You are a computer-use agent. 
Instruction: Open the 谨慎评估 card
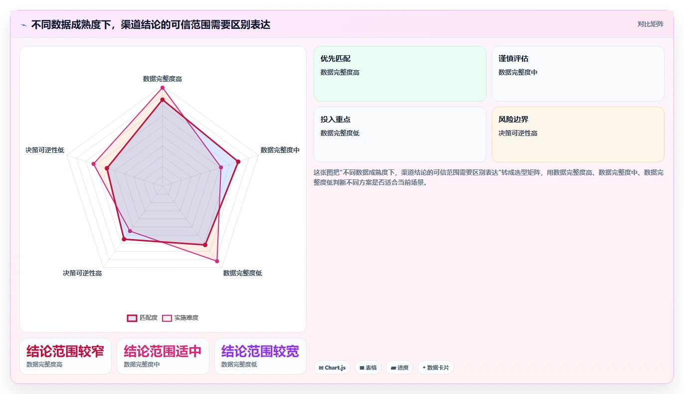click(x=578, y=74)
